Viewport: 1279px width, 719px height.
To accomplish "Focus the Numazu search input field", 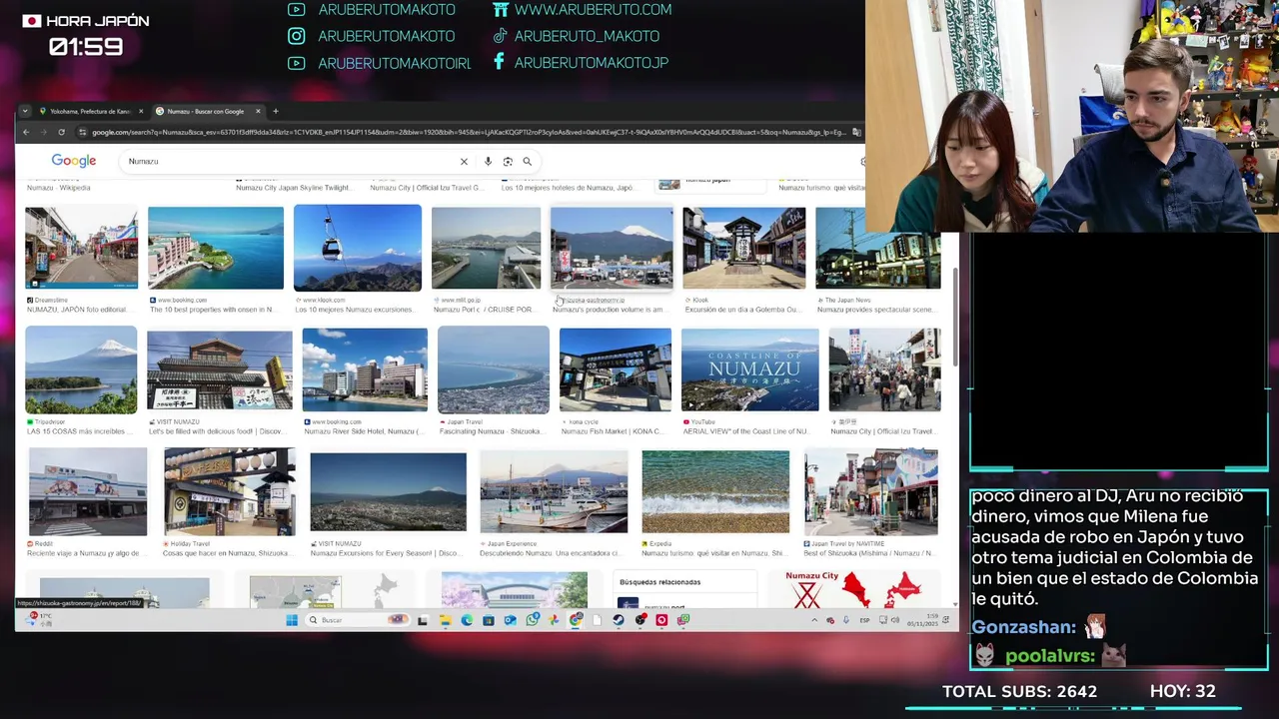I will click(x=290, y=161).
